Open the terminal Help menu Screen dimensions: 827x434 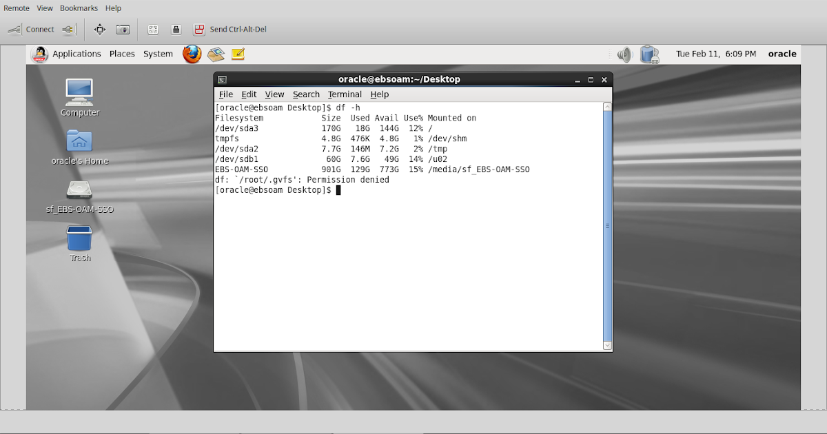point(380,94)
